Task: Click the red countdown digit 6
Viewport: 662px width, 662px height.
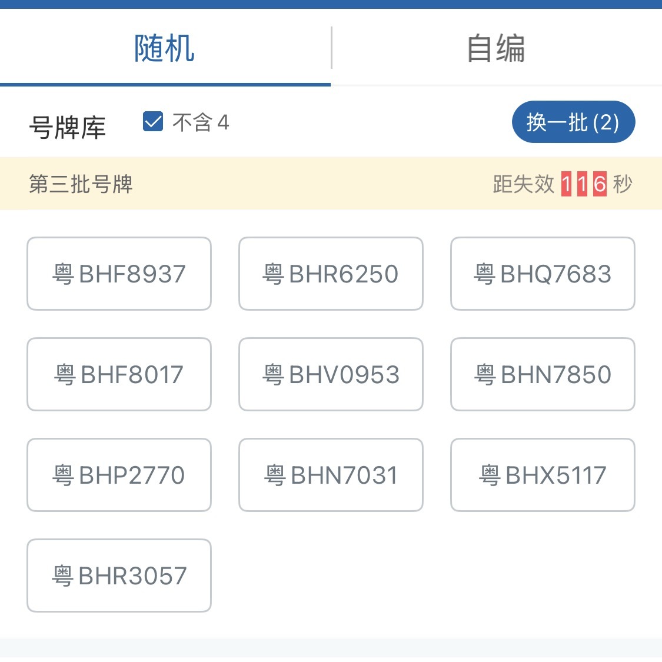Action: pos(600,184)
